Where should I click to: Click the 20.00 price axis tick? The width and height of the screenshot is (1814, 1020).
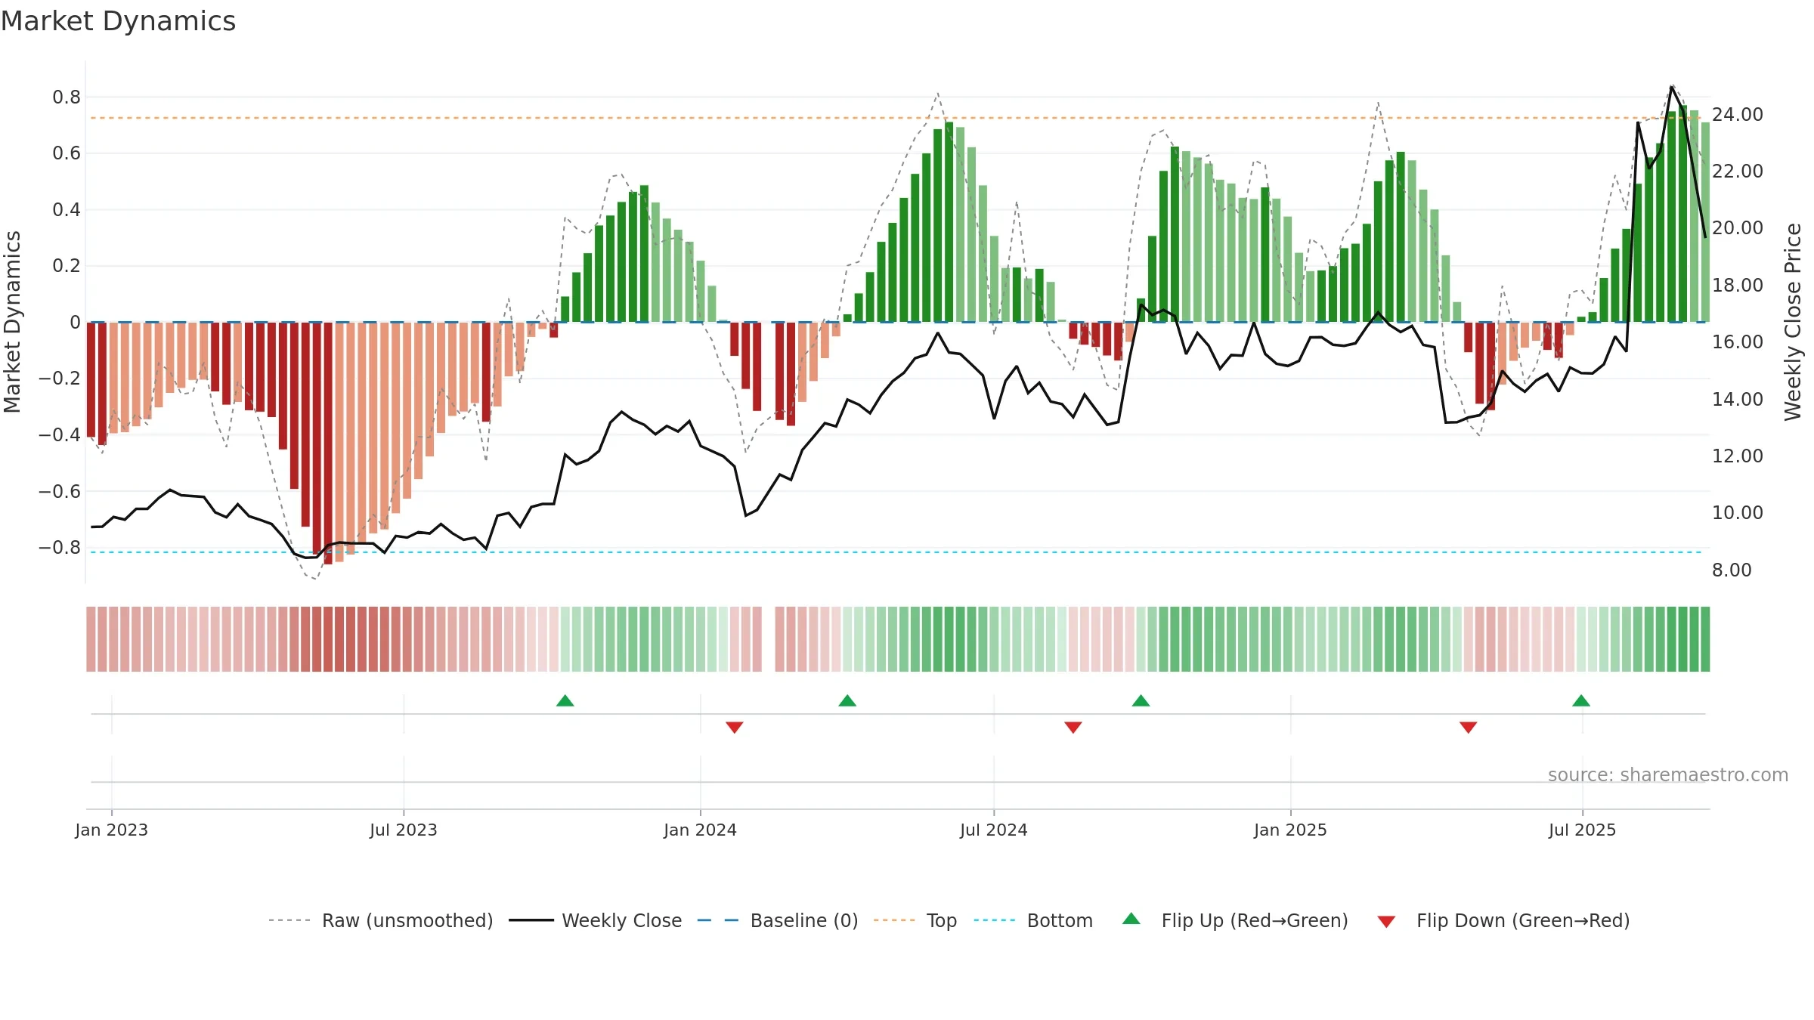[x=1738, y=227]
